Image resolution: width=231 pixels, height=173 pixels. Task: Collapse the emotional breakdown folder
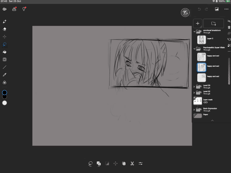point(194,31)
